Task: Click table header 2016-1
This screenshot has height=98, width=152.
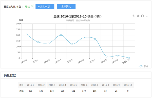Action: coord(30,85)
